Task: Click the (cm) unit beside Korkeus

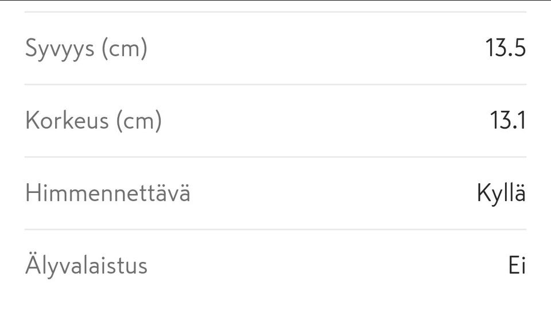Action: (x=138, y=121)
